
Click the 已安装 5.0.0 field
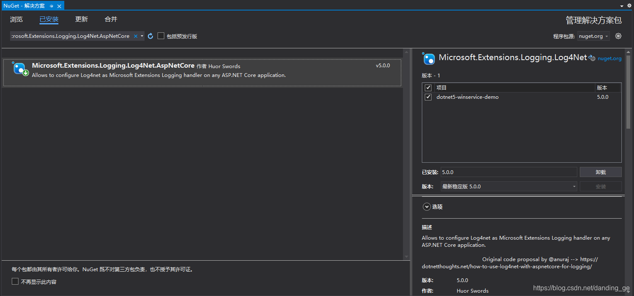tap(509, 172)
